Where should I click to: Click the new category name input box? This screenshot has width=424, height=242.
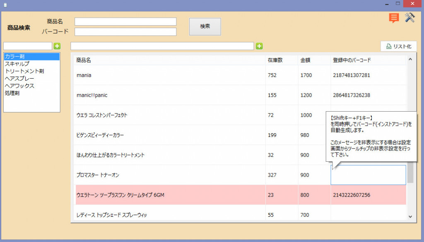click(28, 46)
